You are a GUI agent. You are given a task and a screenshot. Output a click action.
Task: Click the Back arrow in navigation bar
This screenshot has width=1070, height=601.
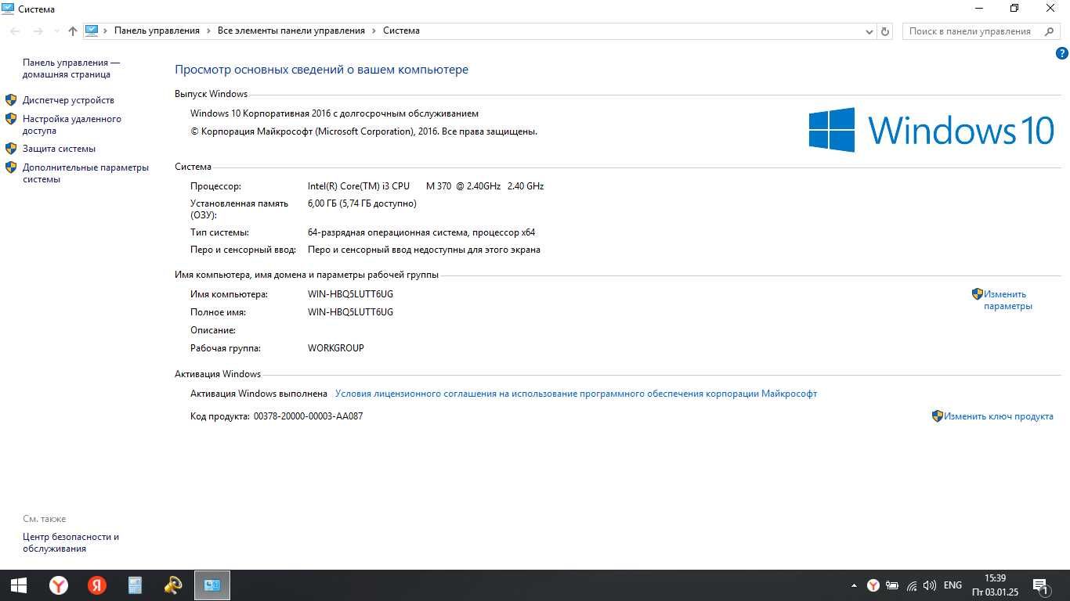coord(15,31)
